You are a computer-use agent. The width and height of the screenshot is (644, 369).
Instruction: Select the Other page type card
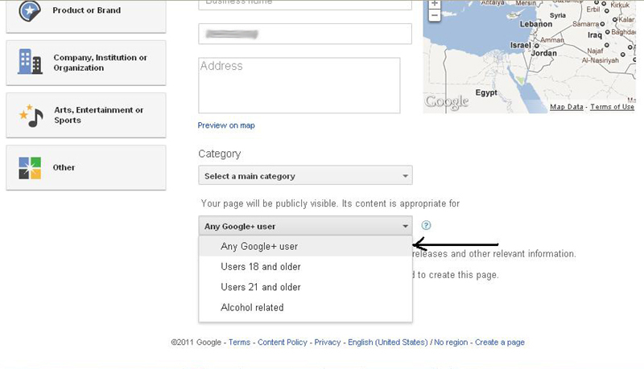[x=86, y=168]
